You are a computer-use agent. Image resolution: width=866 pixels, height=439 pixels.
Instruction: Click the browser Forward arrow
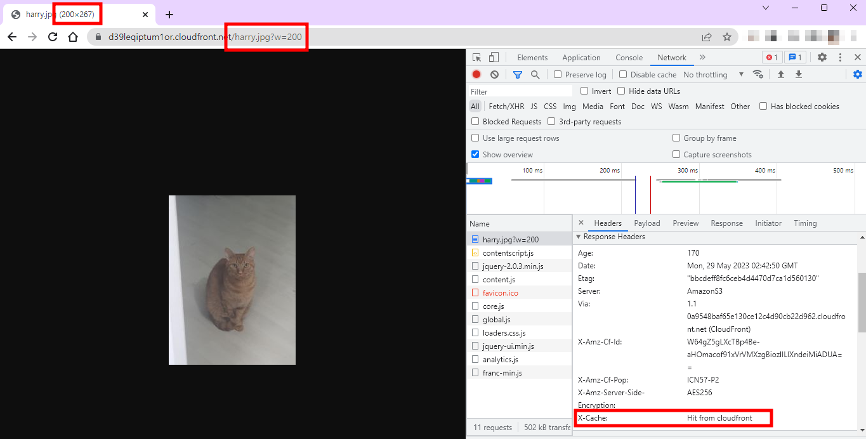click(x=32, y=37)
